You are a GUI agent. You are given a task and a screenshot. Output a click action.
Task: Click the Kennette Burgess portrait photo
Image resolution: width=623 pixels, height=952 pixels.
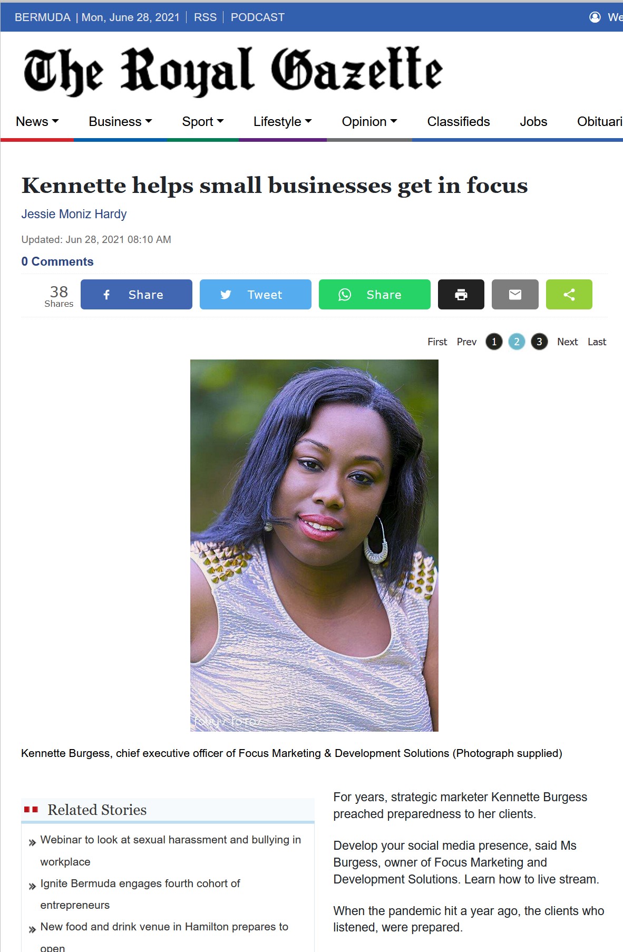(x=314, y=545)
